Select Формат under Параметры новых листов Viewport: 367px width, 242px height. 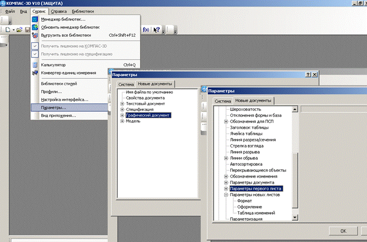point(244,201)
